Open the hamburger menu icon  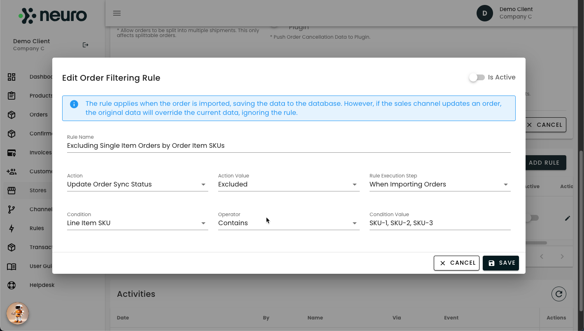[x=117, y=13]
